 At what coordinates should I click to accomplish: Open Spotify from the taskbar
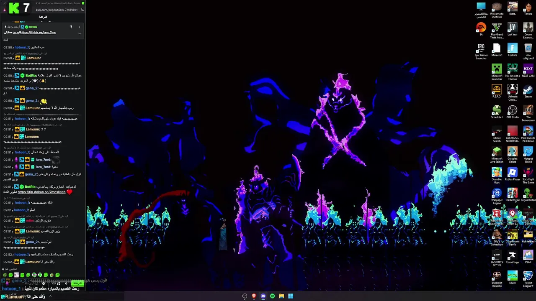272,296
